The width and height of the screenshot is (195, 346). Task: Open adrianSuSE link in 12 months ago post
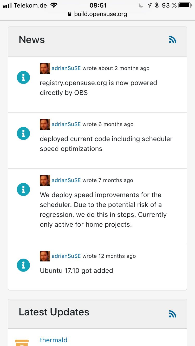point(66,256)
